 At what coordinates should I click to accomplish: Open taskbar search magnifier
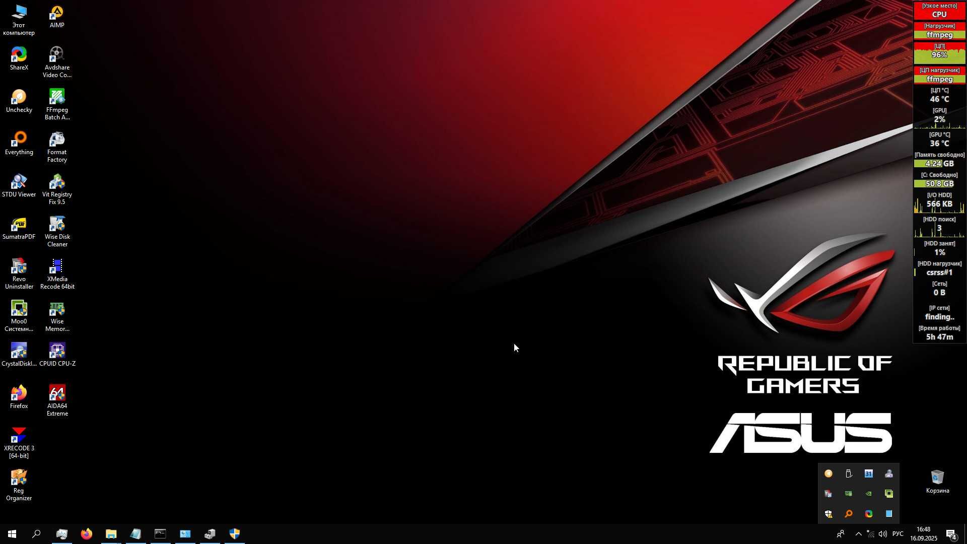(36, 534)
